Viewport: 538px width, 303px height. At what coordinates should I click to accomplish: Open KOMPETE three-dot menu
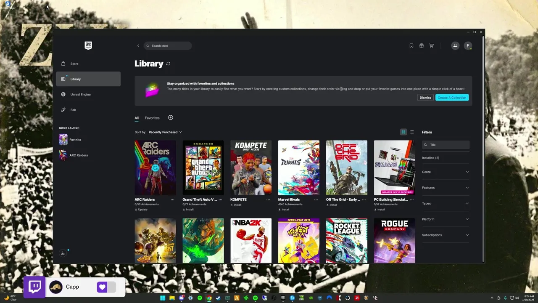point(268,200)
